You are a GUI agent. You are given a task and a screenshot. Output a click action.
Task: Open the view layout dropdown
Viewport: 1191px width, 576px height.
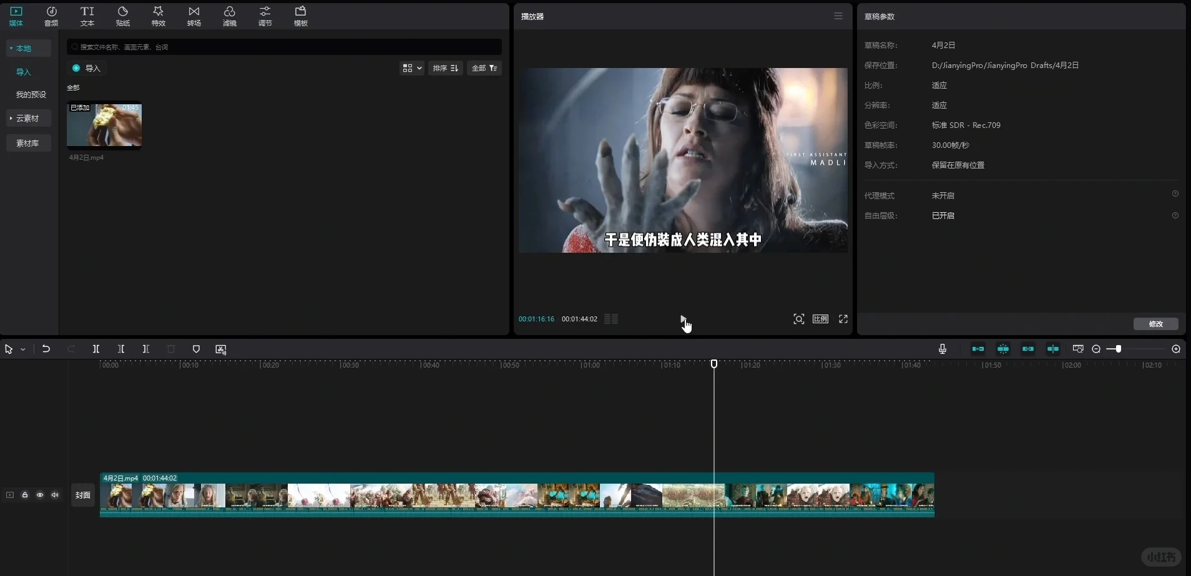[x=412, y=68]
